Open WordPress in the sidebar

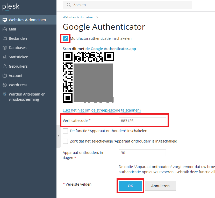(28, 85)
